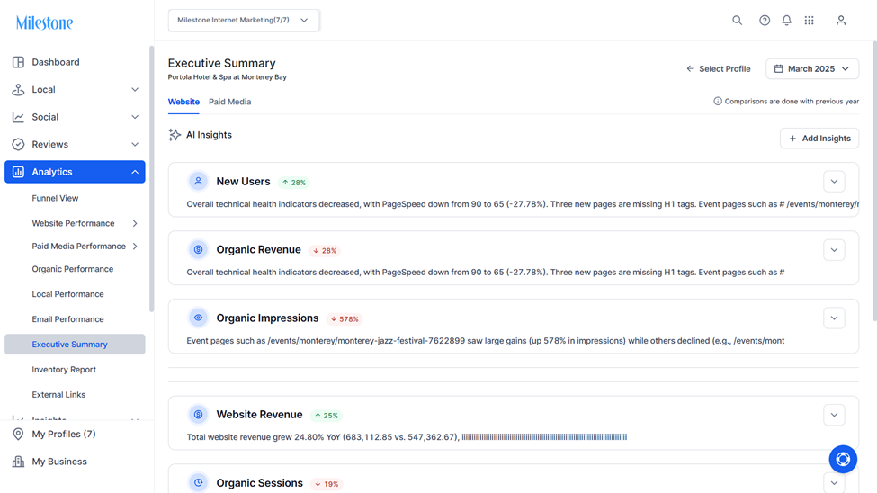The image size is (877, 493).
Task: Click Portola Hotel & Spa at Monterey Bay subtitle
Action: click(x=227, y=77)
